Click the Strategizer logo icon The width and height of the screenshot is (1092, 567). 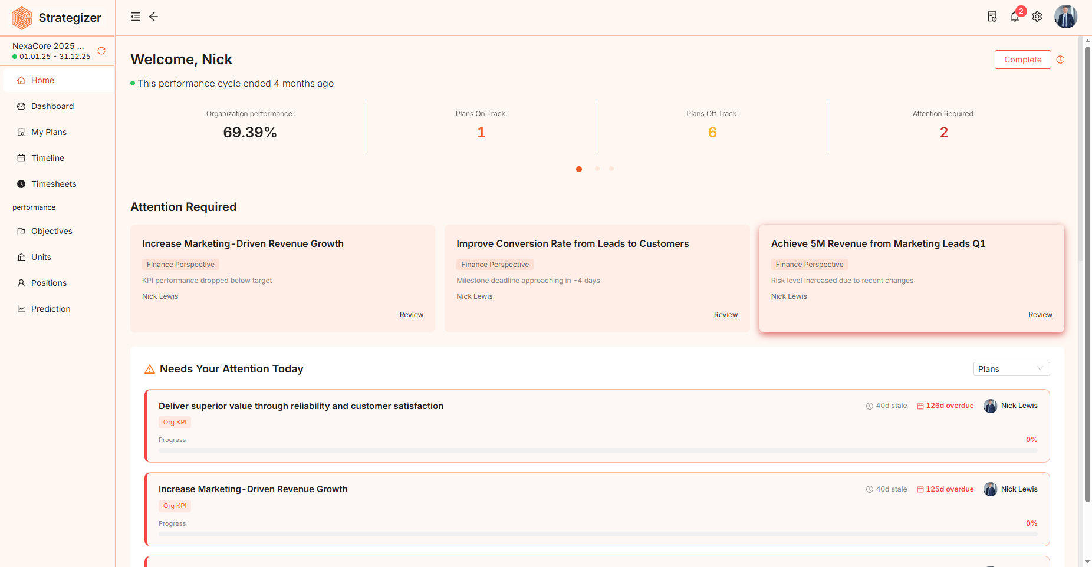(x=22, y=18)
